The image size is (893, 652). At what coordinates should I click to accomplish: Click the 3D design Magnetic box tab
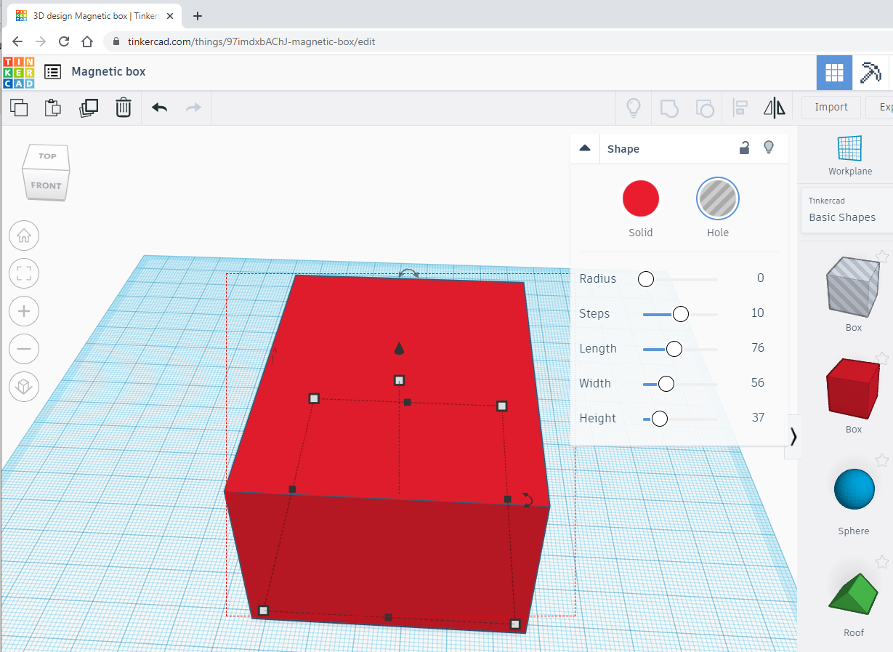tap(94, 15)
